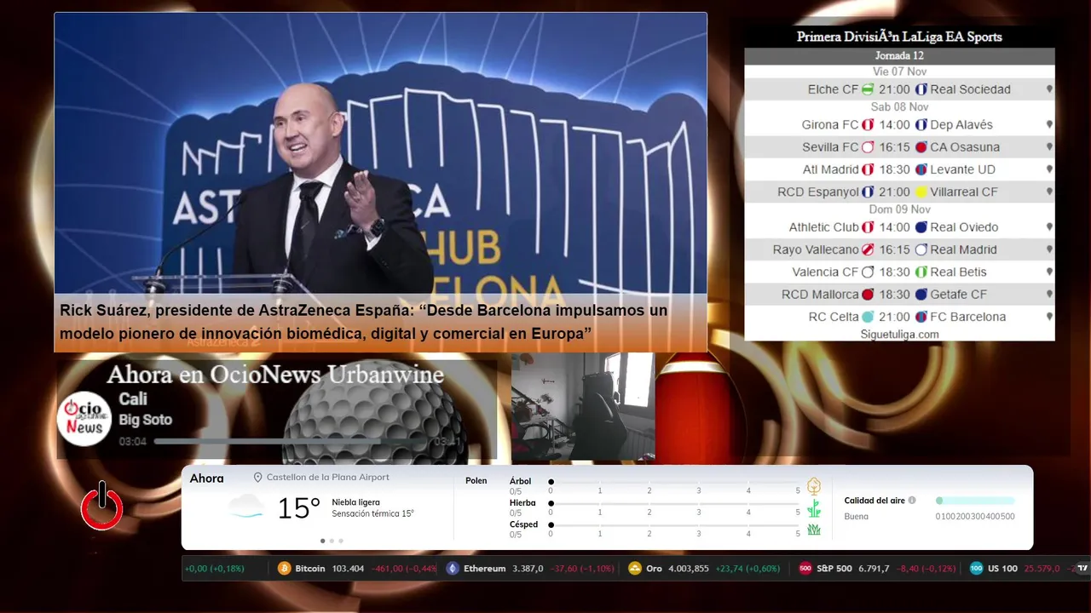1091x613 pixels.
Task: Click the Real Betis green crest icon
Action: pyautogui.click(x=921, y=272)
